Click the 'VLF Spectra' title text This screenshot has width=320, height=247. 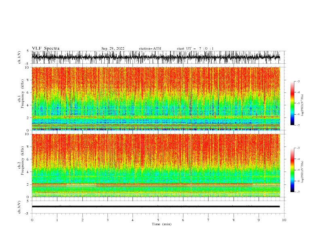(46, 48)
